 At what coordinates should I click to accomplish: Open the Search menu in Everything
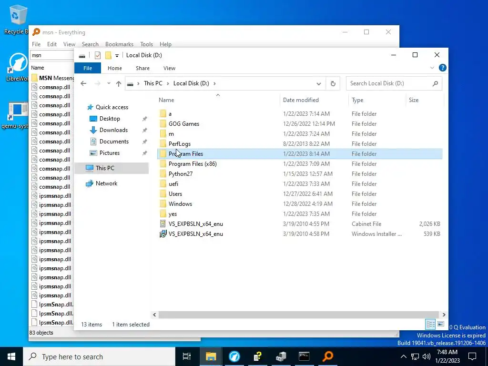(90, 44)
